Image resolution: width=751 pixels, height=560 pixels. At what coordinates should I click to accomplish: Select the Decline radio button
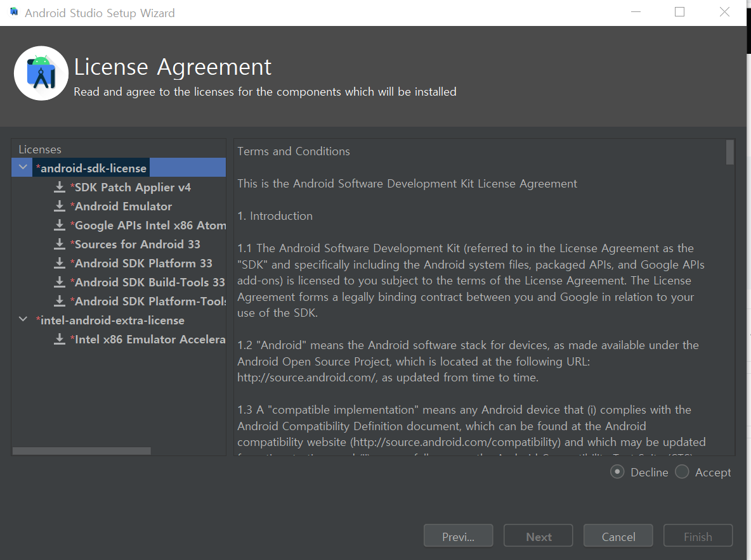coord(617,472)
